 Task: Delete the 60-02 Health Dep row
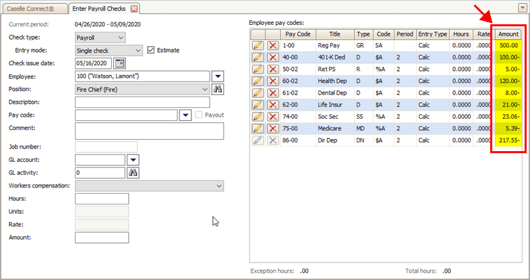pyautogui.click(x=273, y=81)
